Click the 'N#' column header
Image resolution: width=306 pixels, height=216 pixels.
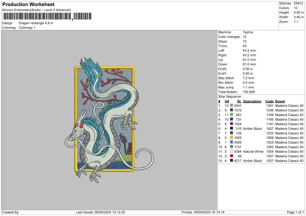coord(227,101)
